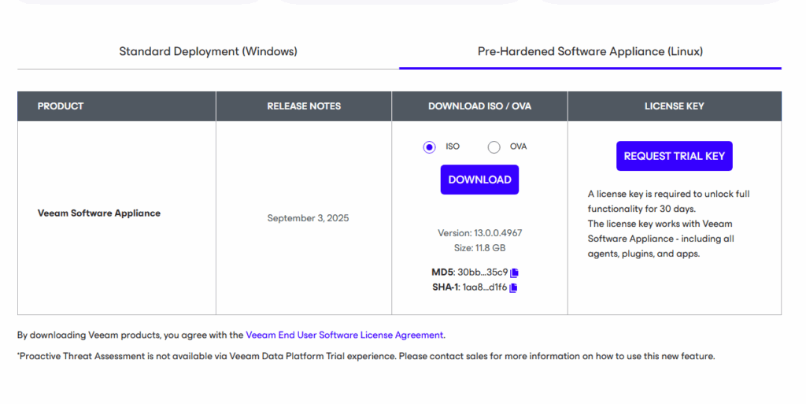Click the Veeam Software Appliance product name
The width and height of the screenshot is (806, 404).
click(x=99, y=213)
